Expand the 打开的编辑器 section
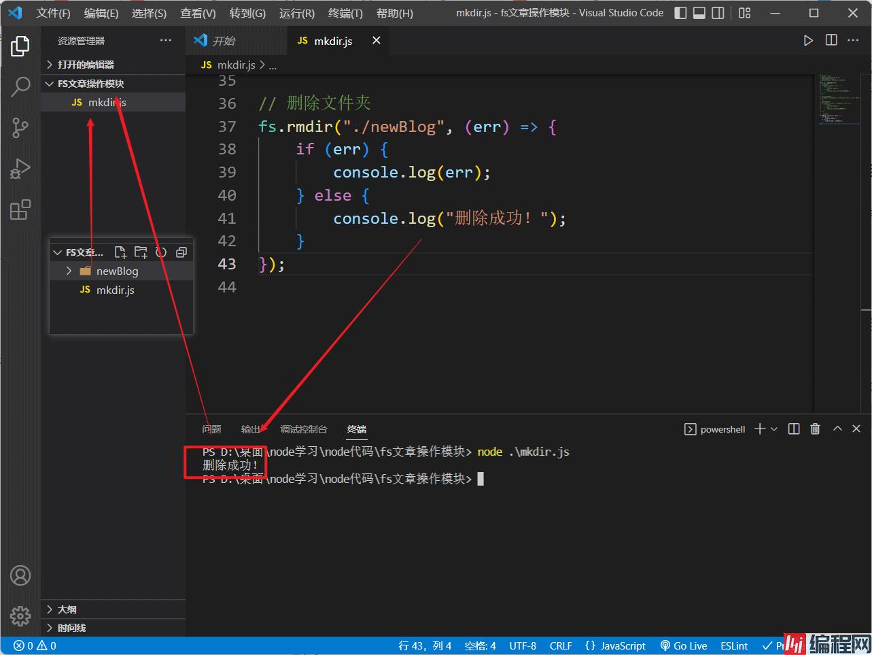The width and height of the screenshot is (872, 655). (x=113, y=65)
